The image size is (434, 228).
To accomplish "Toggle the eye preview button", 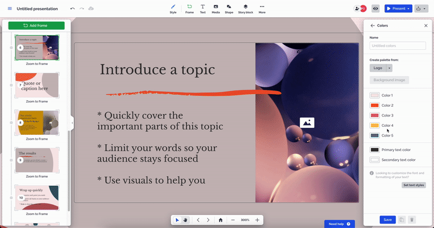I will 375,9.
